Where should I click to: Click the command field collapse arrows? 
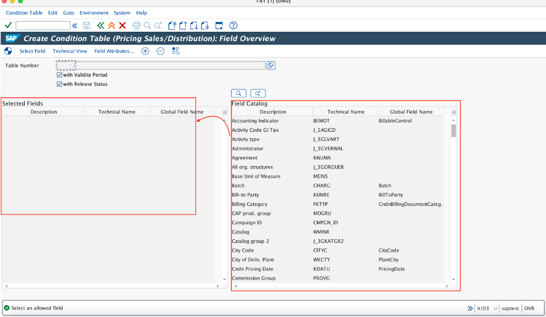coord(74,25)
